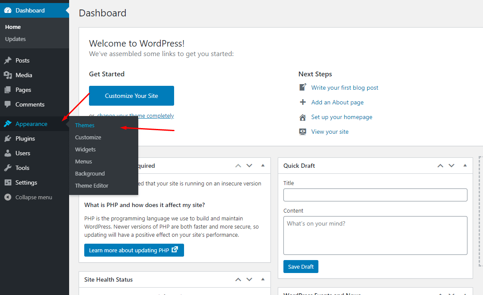Open the Tools menu
This screenshot has width=483, height=295.
click(22, 168)
